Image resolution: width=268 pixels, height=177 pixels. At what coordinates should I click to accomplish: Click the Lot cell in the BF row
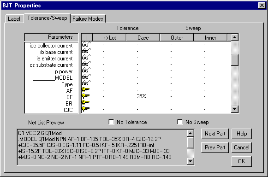point(109,96)
